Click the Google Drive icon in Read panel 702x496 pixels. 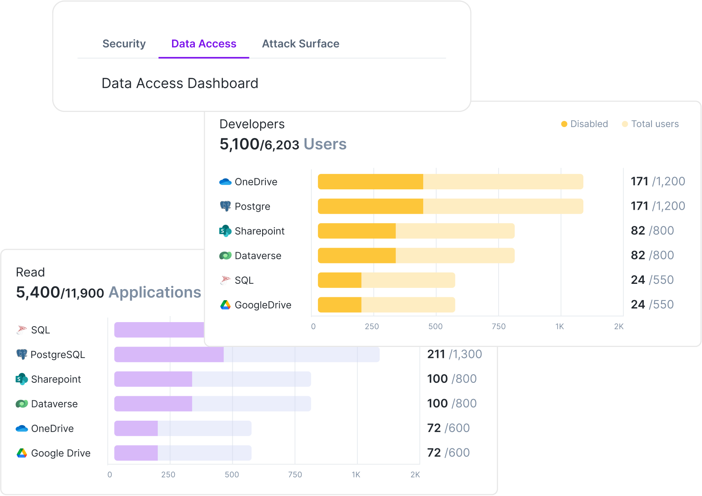click(22, 453)
